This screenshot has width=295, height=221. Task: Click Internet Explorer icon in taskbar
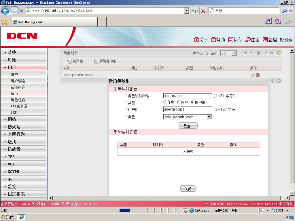click(21, 217)
